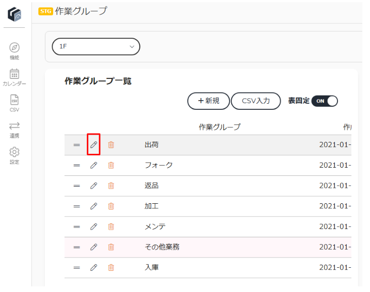
Task: Click the reorder handle of その他業務 row
Action: click(x=77, y=247)
